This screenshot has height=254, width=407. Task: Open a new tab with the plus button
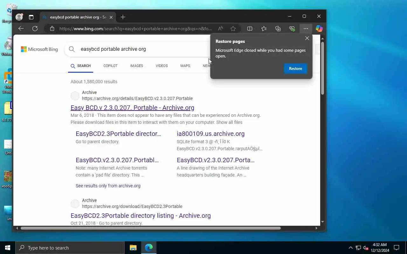pos(123,17)
